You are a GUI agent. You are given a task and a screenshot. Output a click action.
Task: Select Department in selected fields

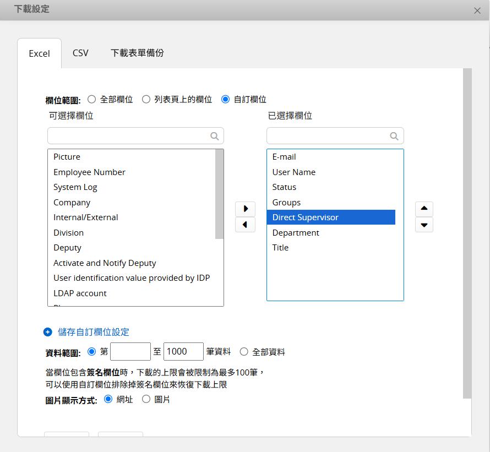coord(331,233)
